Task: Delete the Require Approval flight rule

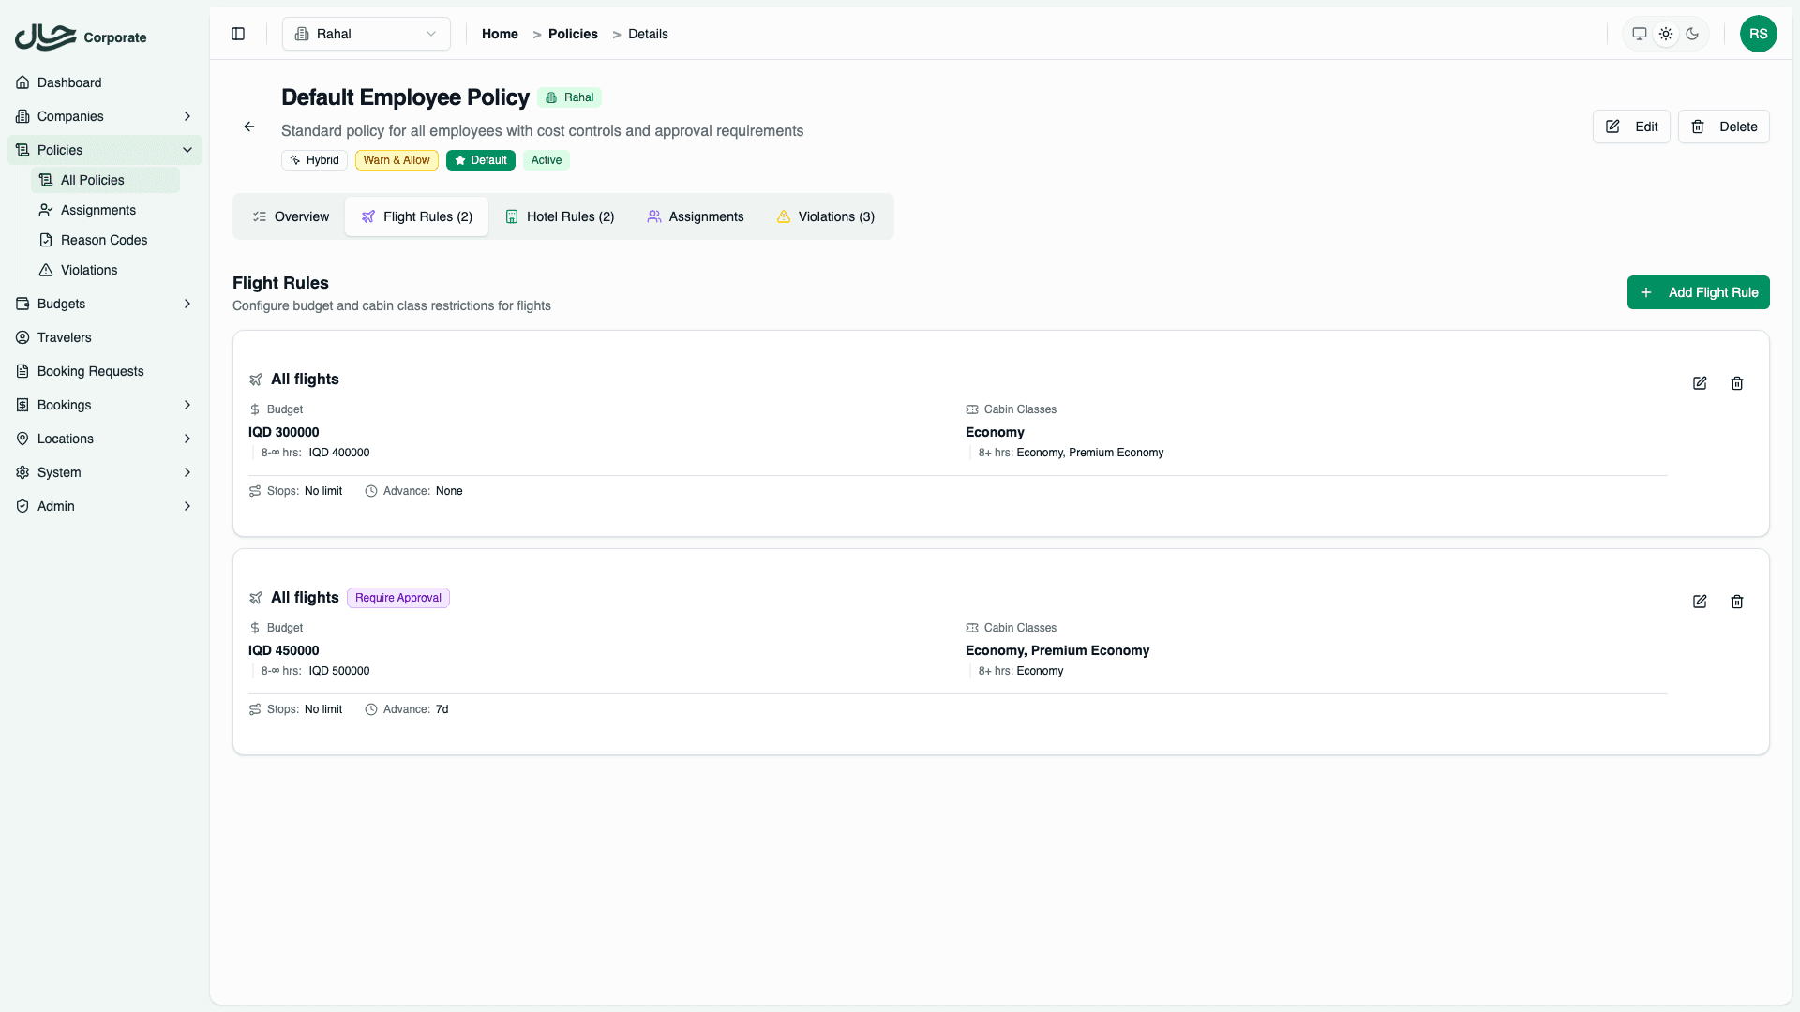Action: [1737, 602]
